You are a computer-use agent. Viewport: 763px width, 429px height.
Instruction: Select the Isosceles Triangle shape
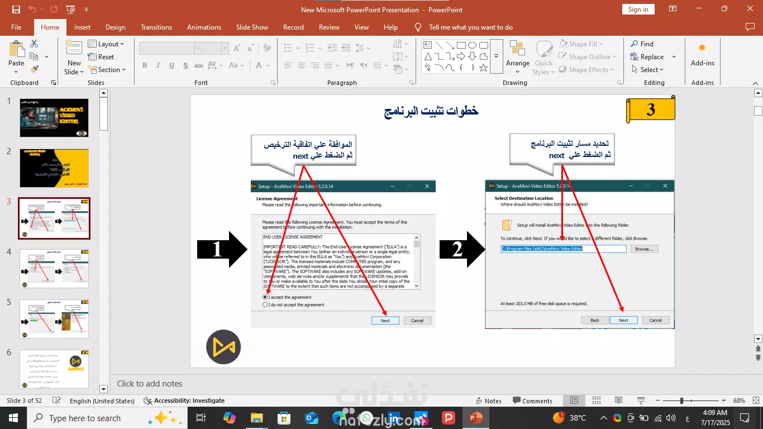tap(427, 56)
